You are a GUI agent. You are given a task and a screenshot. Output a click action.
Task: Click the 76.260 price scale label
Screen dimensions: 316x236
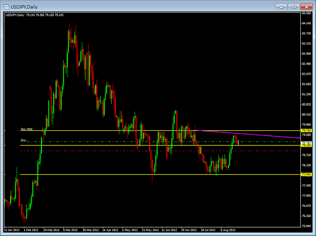[306, 216]
